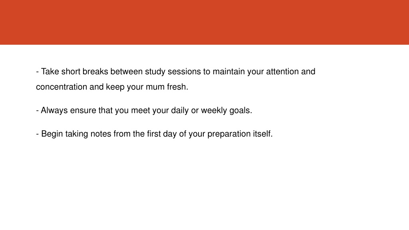Click the "Take short breaks" bullet line
This screenshot has width=409, height=230.
click(176, 71)
